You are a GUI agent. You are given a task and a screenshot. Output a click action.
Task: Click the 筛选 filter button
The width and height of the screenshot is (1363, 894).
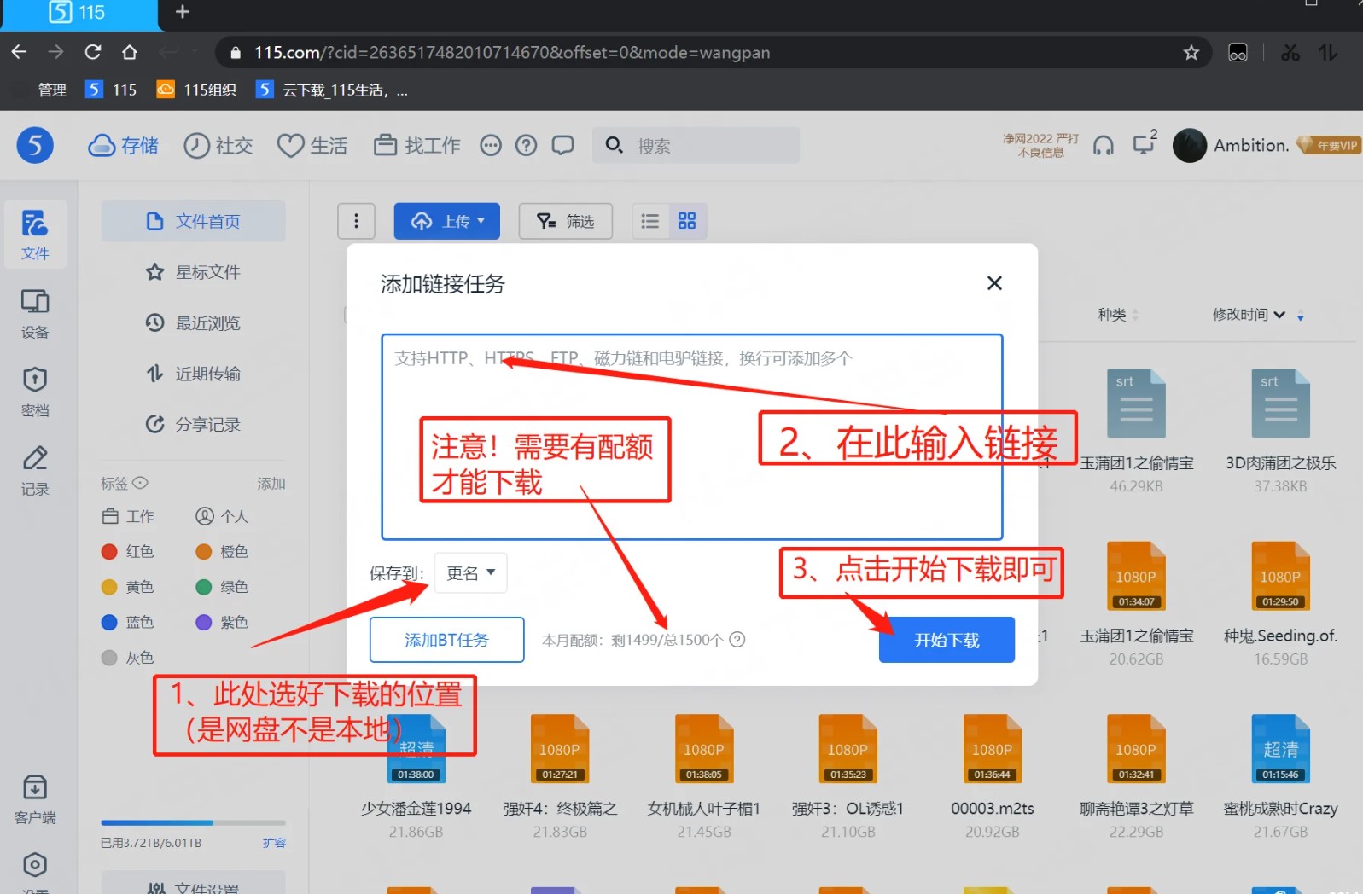coord(566,222)
